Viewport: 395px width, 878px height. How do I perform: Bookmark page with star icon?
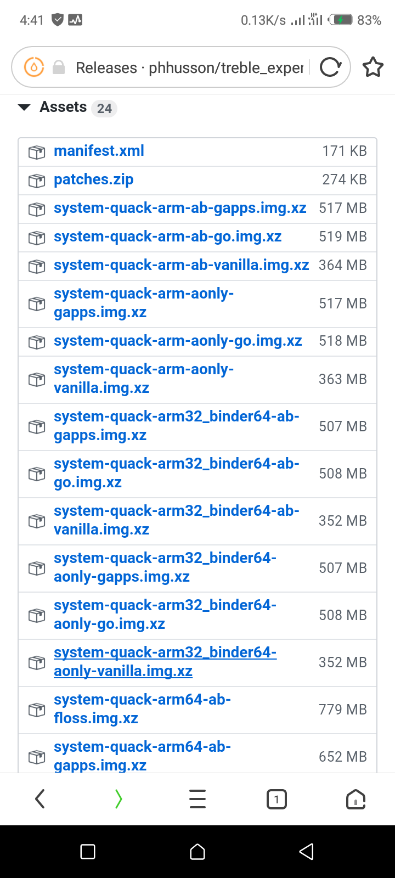[373, 67]
